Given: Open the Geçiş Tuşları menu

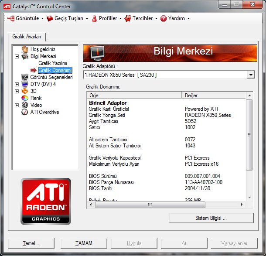Looking at the screenshot, I should click(68, 18).
